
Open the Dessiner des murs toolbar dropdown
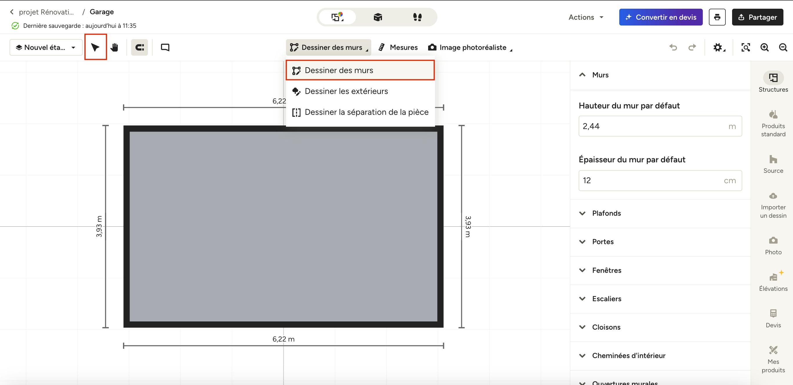(328, 47)
